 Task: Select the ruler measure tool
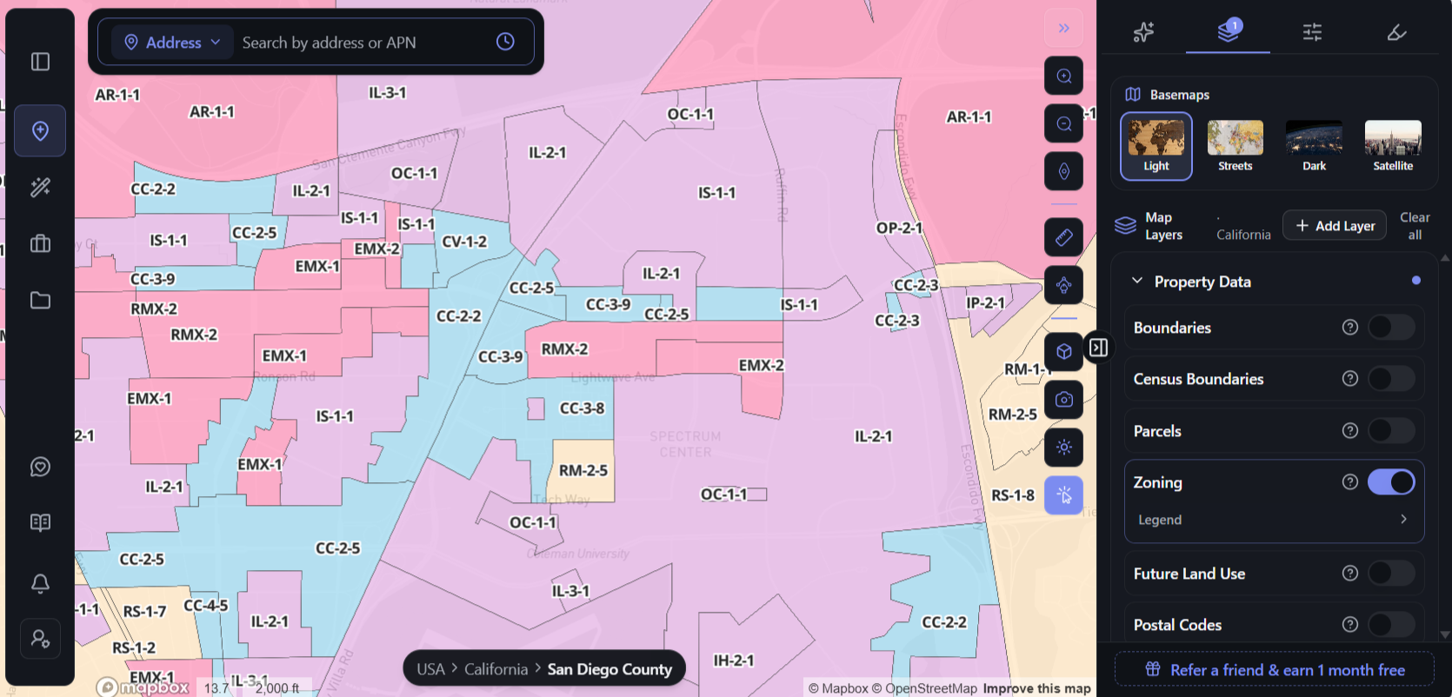pos(1063,237)
